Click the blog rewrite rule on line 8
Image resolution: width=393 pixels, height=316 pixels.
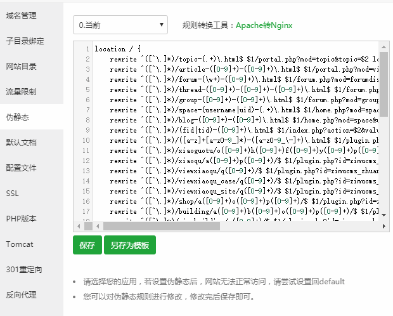point(244,120)
